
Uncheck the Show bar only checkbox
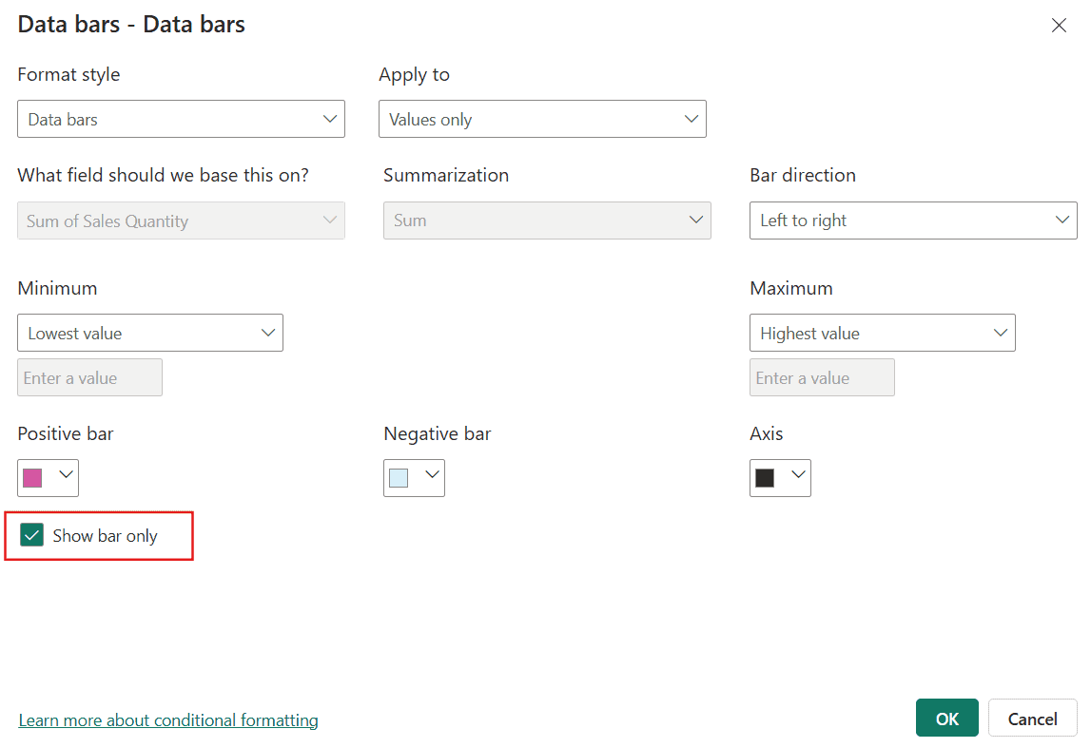click(32, 535)
